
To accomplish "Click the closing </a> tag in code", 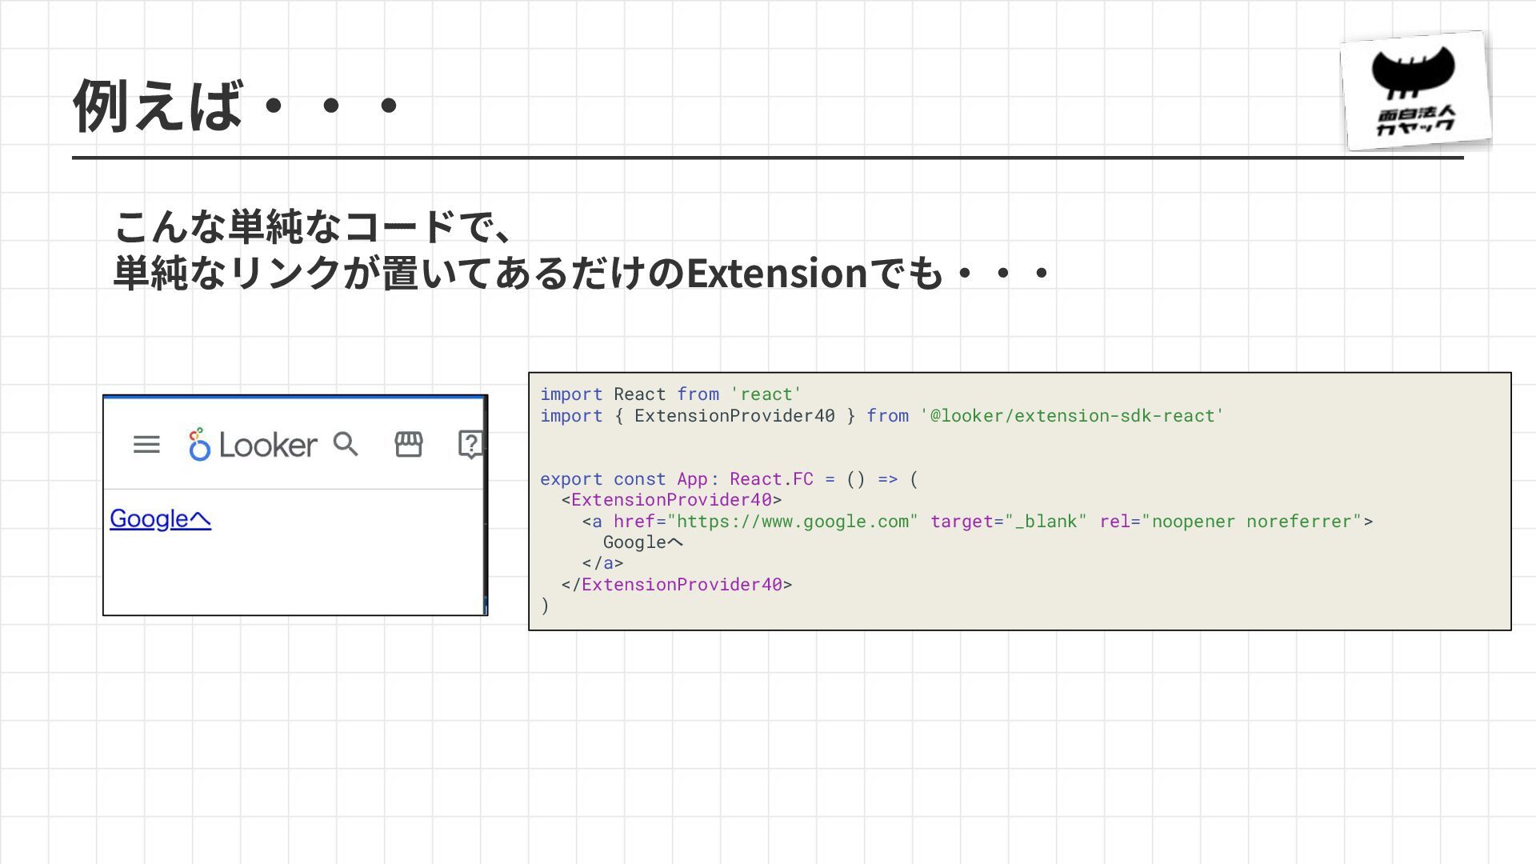I will (x=602, y=563).
